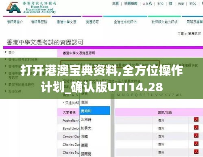Open PDF icon for Australian university row
The width and height of the screenshot is (203, 157).
(x=196, y=120)
